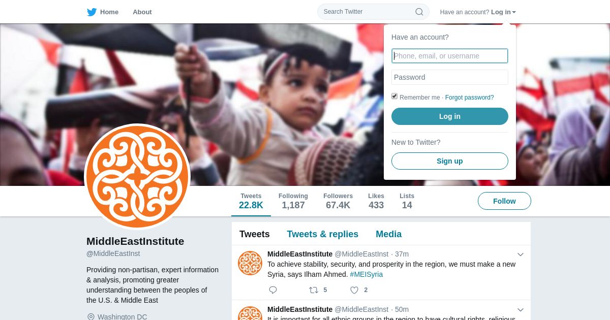Screen dimensions: 610x320
Task: Expand options chevron on 50m tweet
Action: 521,310
